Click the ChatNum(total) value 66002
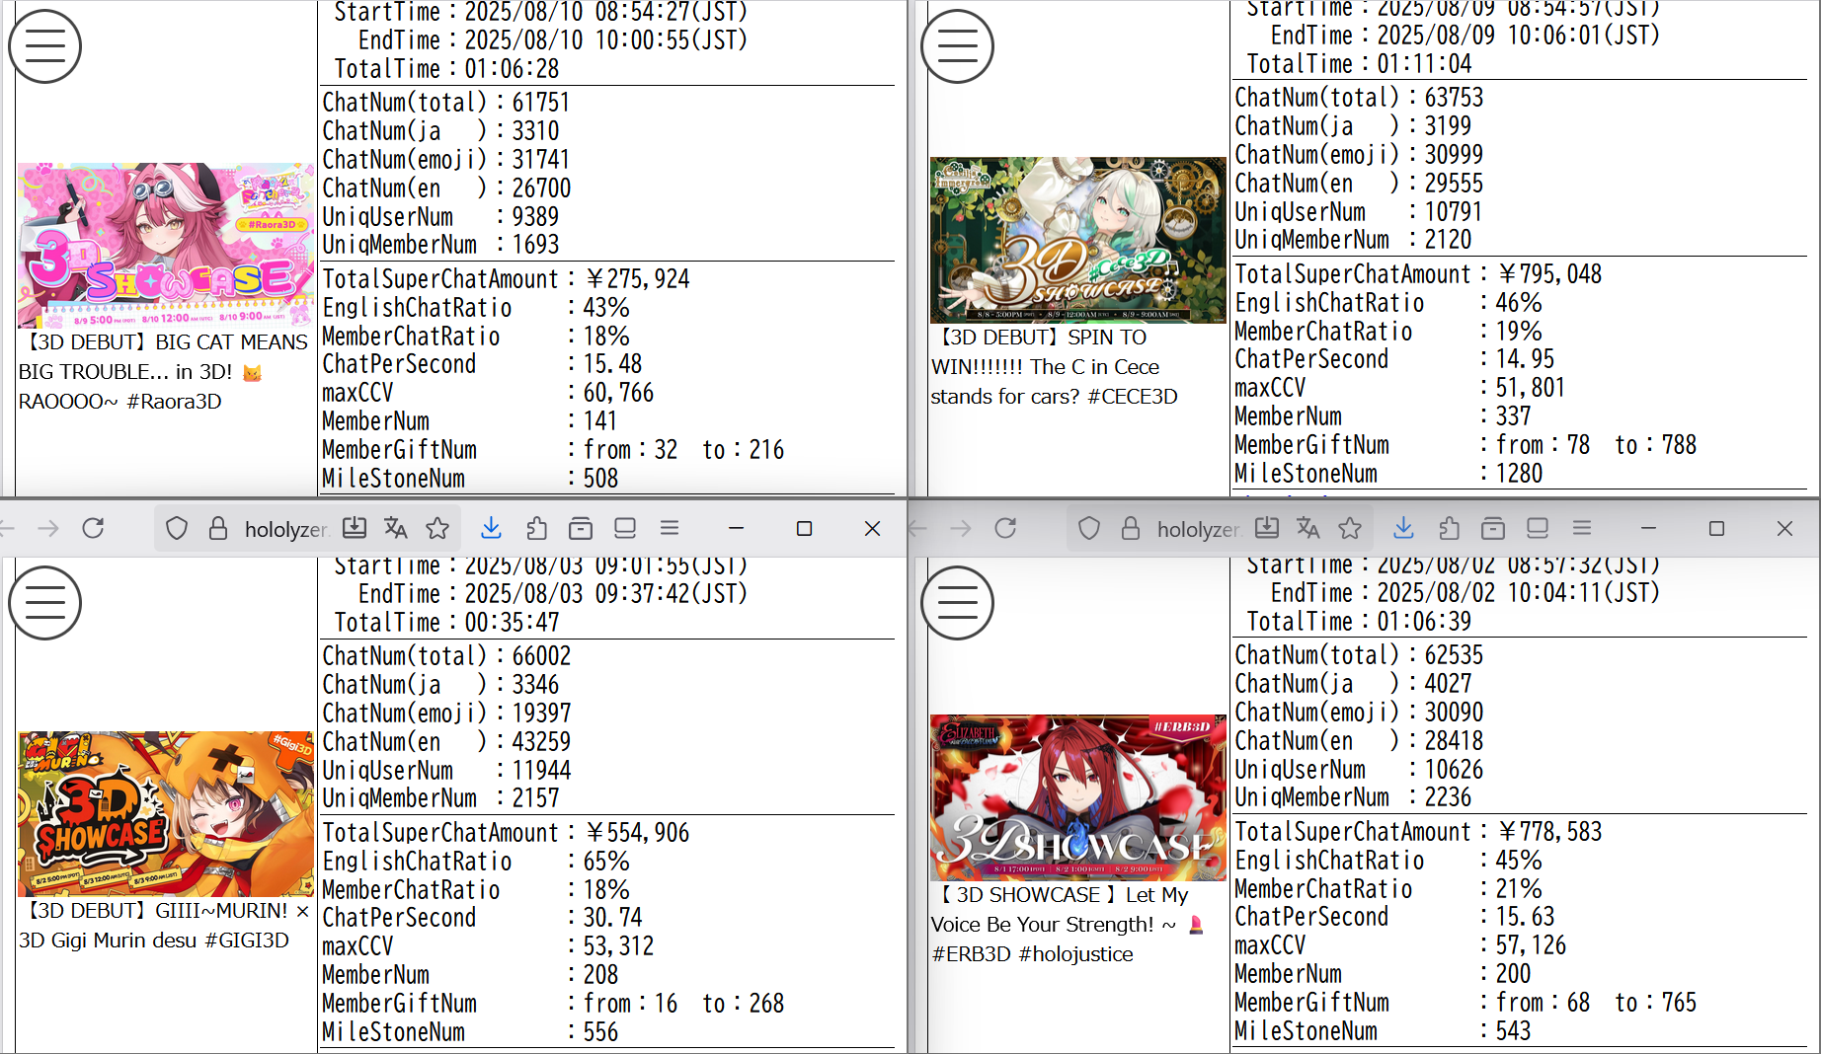The image size is (1821, 1054). pyautogui.click(x=541, y=656)
